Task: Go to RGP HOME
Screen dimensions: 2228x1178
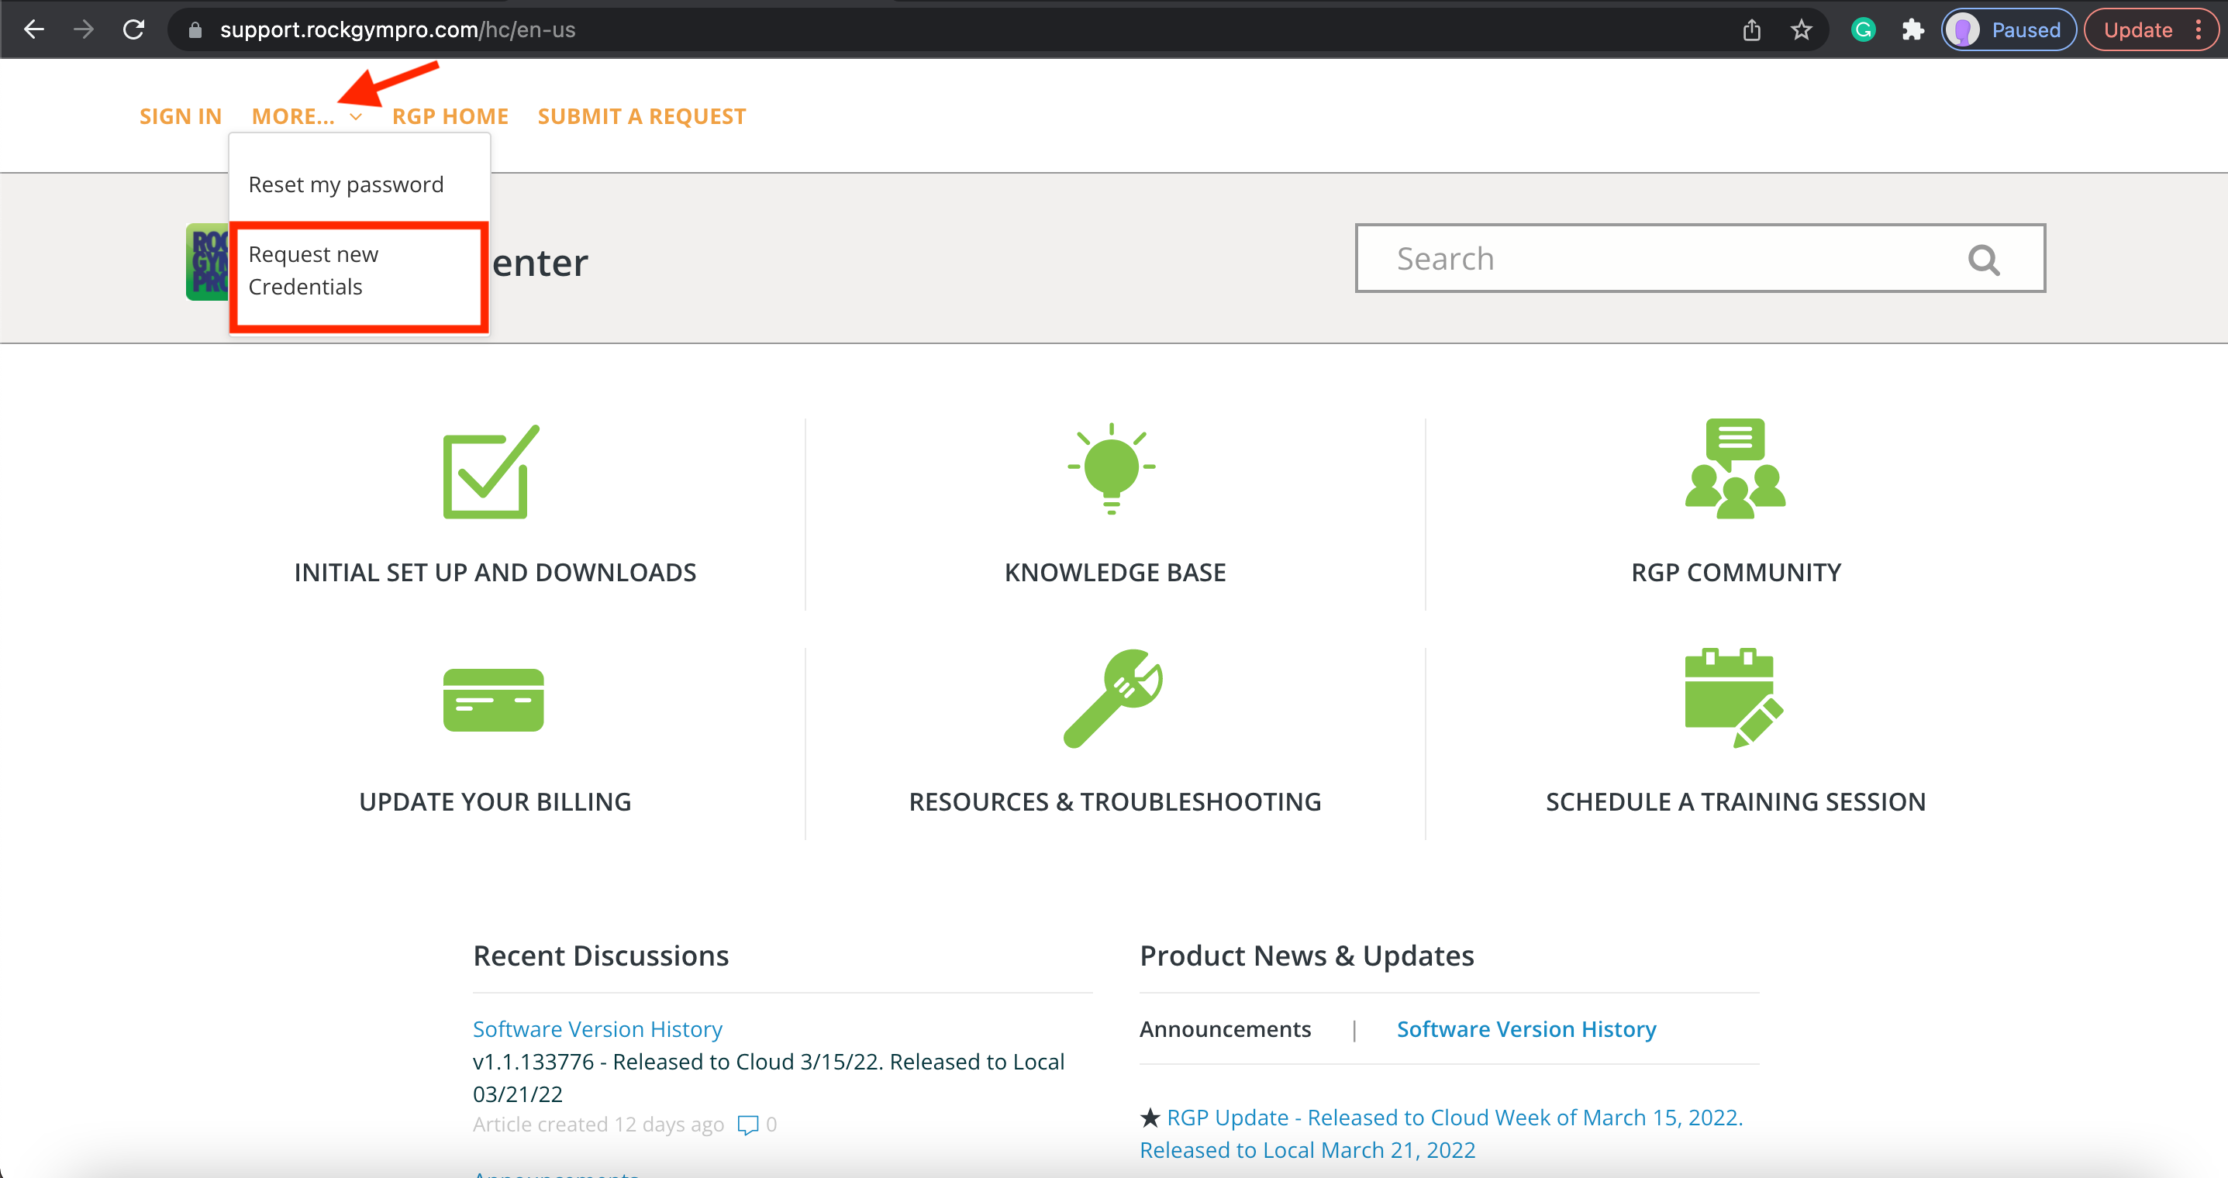Action: pyautogui.click(x=450, y=116)
